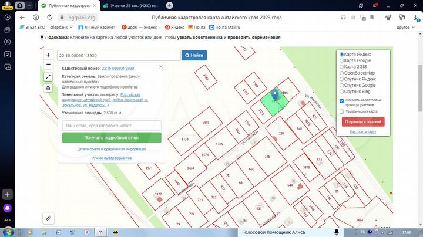The height and width of the screenshot is (237, 423).
Task: Open cadastral number 22:15:050501:3930 link
Action: [118, 69]
